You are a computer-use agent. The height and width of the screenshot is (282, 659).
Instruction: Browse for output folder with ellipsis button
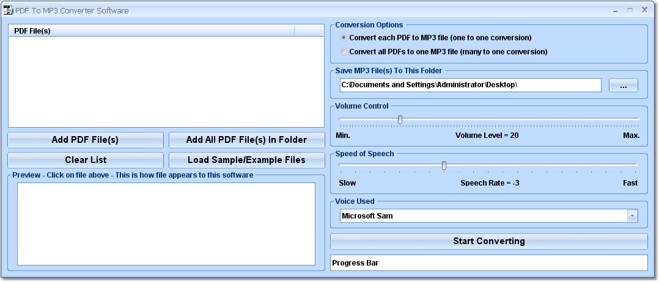pyautogui.click(x=623, y=85)
